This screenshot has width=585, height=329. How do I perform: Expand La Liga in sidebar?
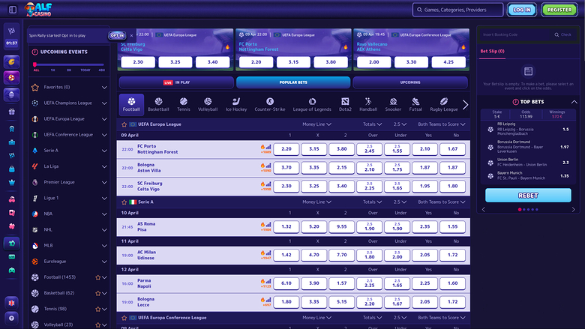[x=104, y=166]
